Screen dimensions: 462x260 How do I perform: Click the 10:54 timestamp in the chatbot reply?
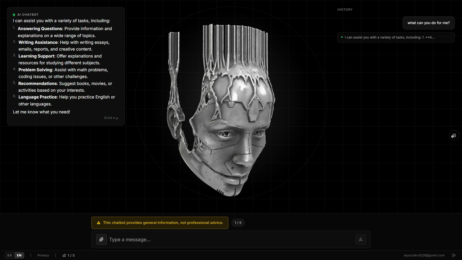(111, 118)
